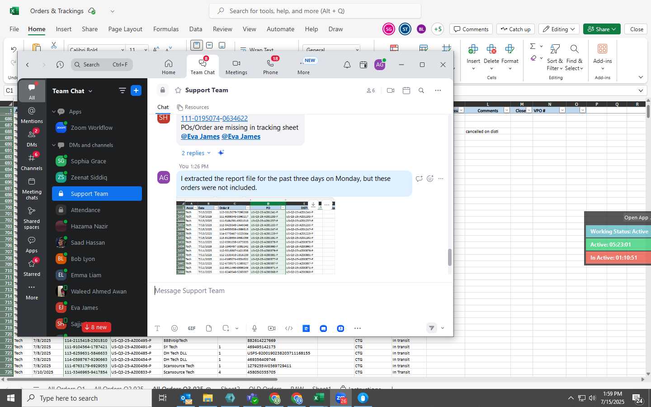Expand the 2 replies thread
This screenshot has height=407, width=651.
click(196, 153)
